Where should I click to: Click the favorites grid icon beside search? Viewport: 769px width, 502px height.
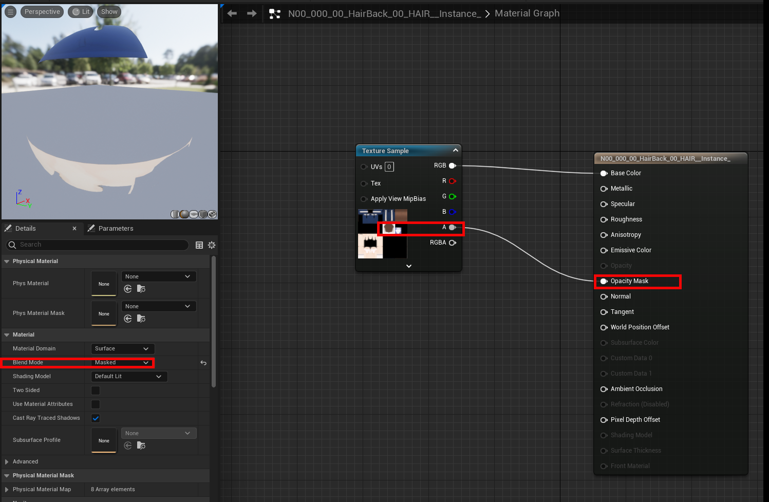(x=199, y=245)
